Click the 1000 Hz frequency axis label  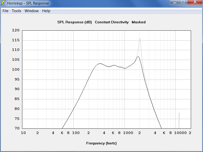pos(128,133)
